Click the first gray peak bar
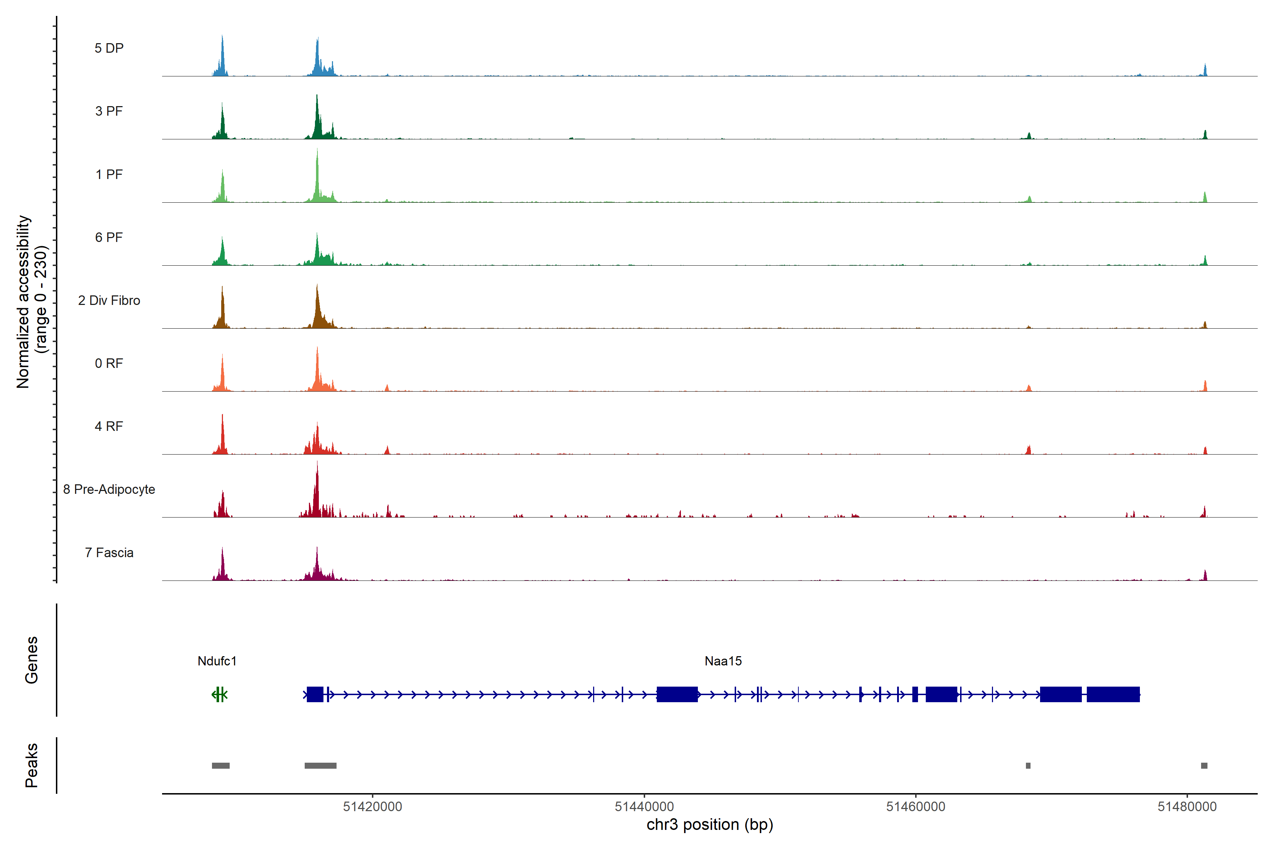Viewport: 1274px width, 849px height. 220,765
